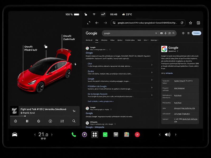Image resolution: width=211 pixels, height=158 pixels.
Task: Open the Wikipedie source link
Action: [x=169, y=73]
